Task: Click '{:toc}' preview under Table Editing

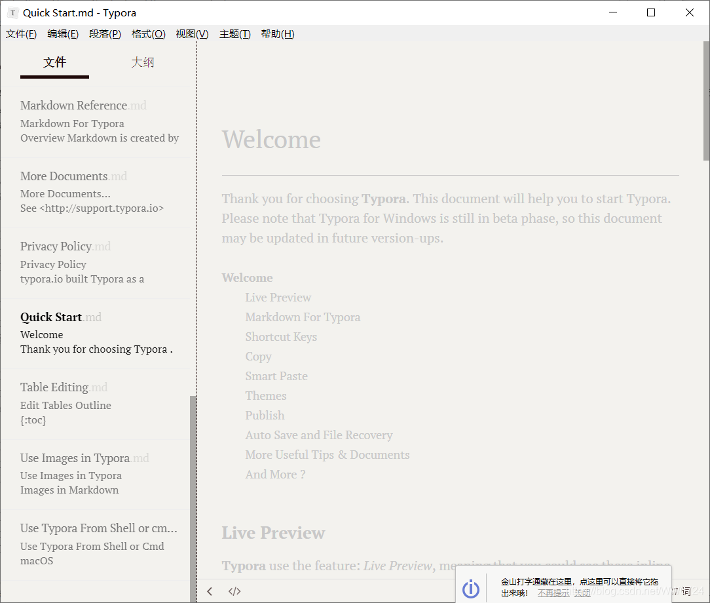Action: click(33, 420)
